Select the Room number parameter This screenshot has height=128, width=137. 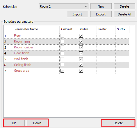[24, 47]
